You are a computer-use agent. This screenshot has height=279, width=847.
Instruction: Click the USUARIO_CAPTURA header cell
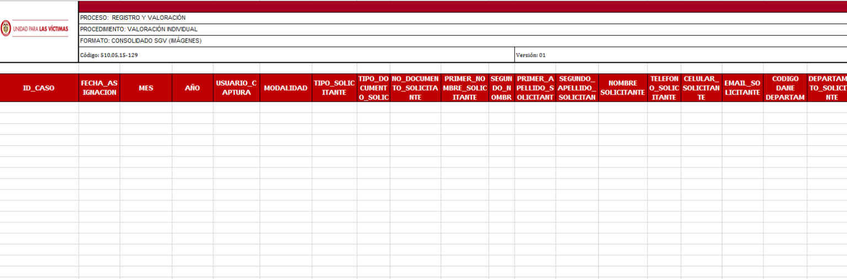coord(237,87)
